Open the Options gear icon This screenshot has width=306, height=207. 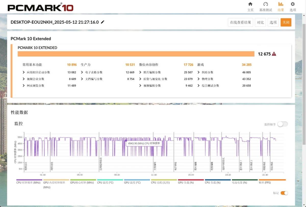(x=293, y=4)
